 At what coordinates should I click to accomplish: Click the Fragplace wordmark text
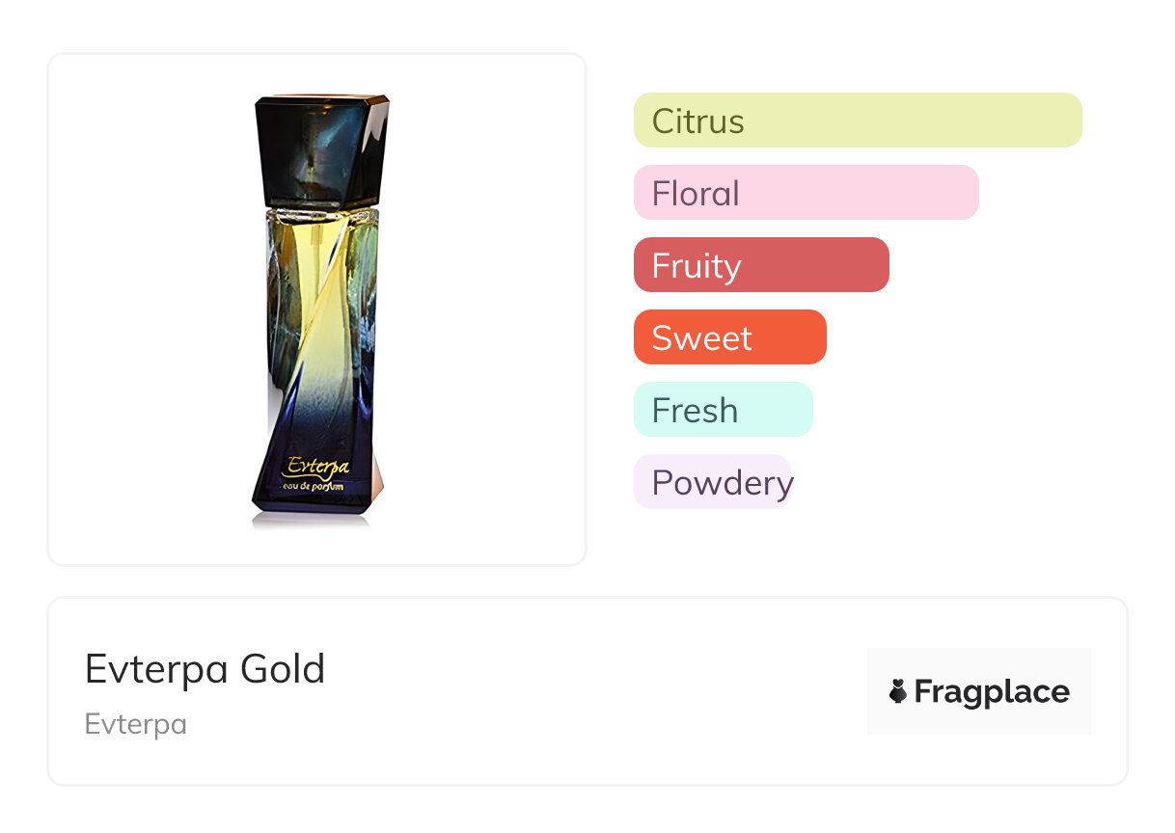click(992, 692)
